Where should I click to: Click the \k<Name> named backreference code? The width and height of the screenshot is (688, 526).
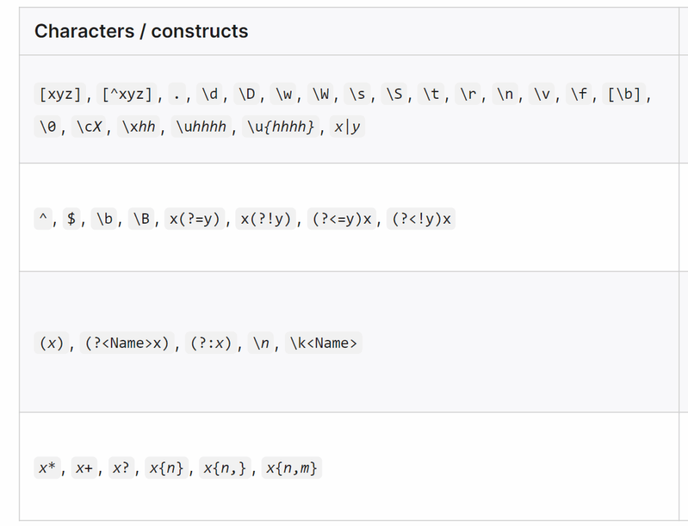click(323, 343)
